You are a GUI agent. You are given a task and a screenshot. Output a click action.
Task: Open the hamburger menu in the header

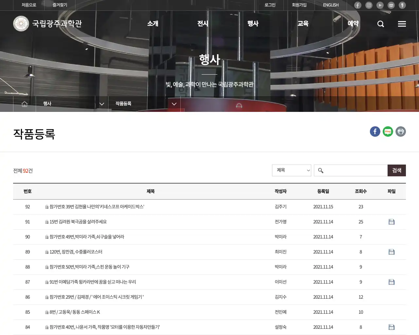[402, 24]
